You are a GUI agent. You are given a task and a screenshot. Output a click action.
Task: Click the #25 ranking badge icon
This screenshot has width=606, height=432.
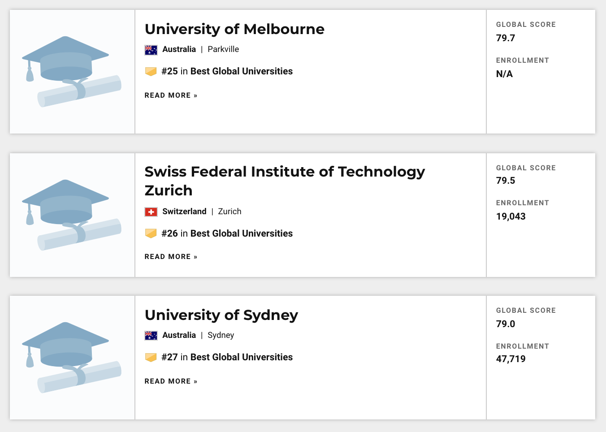[x=151, y=72]
